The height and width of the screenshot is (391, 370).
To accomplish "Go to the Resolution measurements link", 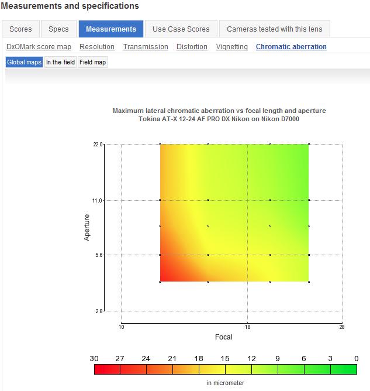I will (x=97, y=47).
